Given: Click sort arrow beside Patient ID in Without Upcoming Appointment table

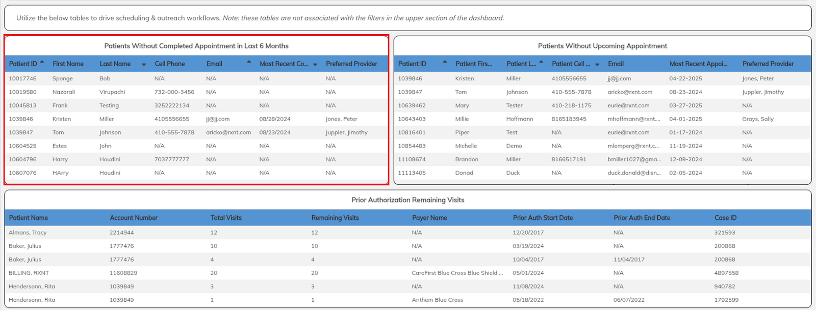Looking at the screenshot, I should (445, 62).
